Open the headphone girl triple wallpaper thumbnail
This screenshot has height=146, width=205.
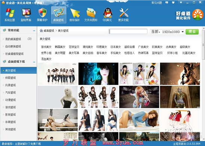tap(139, 74)
